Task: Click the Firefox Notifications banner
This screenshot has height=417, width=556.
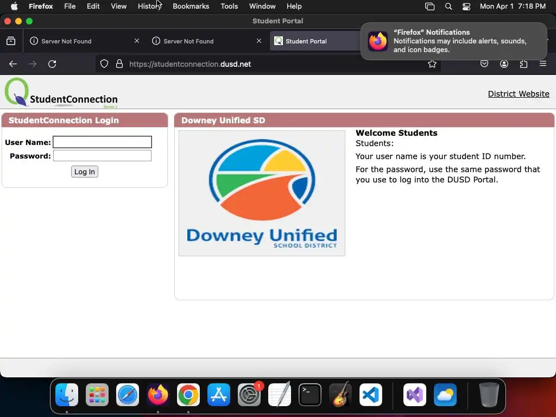Action: coord(454,41)
